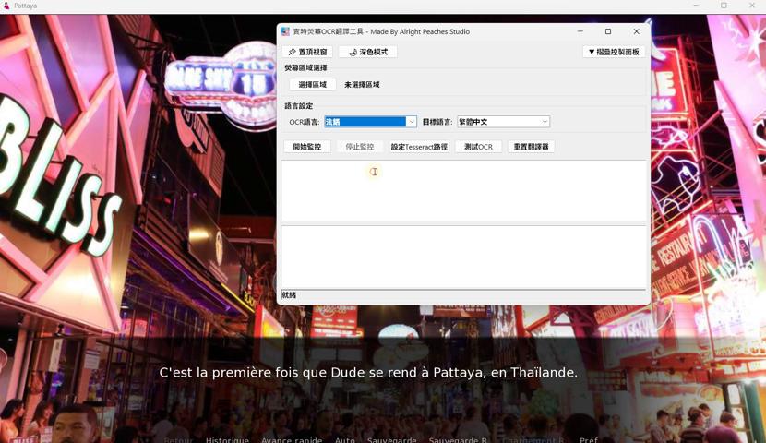Open Historique in the game menu
The width and height of the screenshot is (766, 443).
click(227, 439)
